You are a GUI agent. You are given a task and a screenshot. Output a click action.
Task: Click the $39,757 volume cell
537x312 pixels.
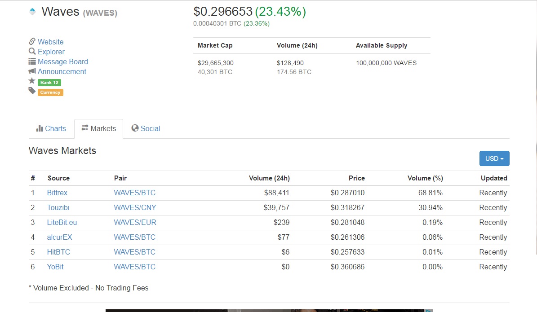pos(277,208)
